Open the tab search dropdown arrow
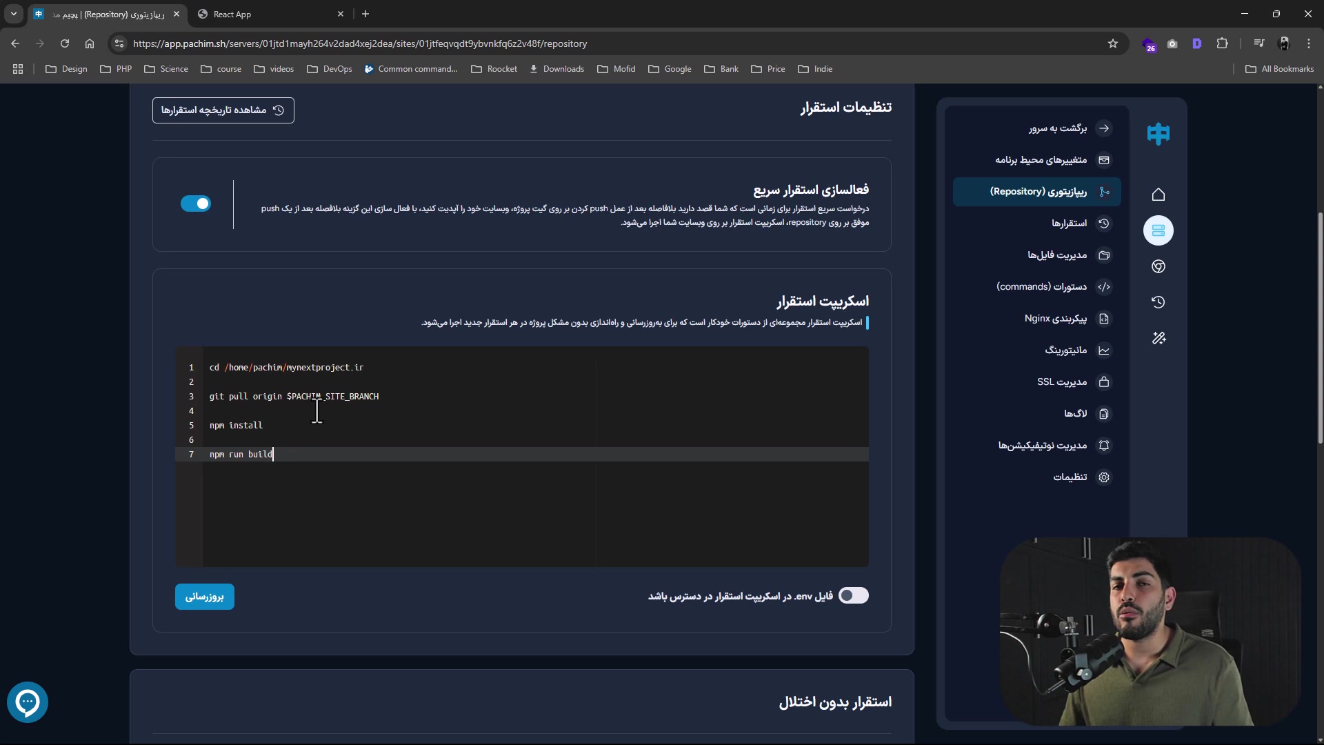 point(13,14)
